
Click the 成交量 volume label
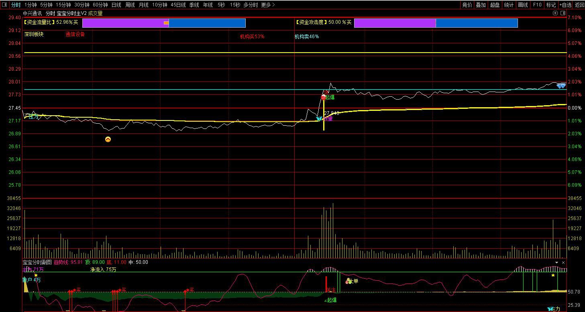coord(96,13)
